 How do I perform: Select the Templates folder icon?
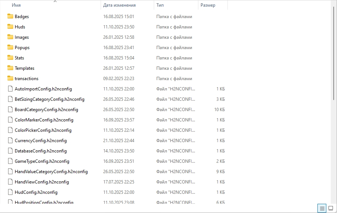(10, 68)
